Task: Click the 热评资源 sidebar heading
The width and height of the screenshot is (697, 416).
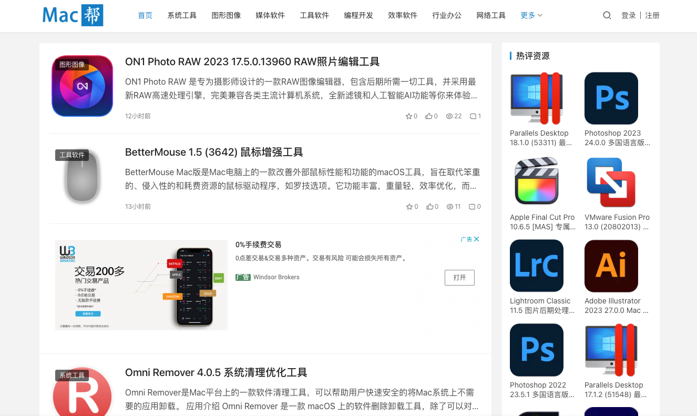Action: coord(533,56)
